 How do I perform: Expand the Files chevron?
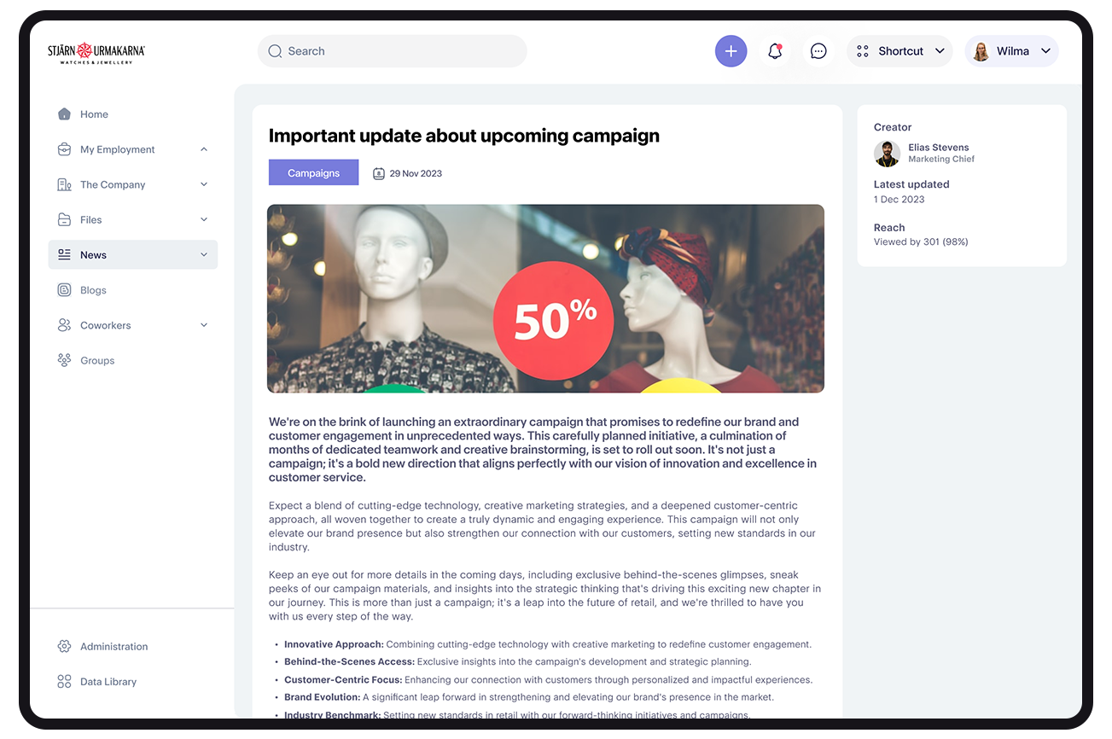click(204, 219)
